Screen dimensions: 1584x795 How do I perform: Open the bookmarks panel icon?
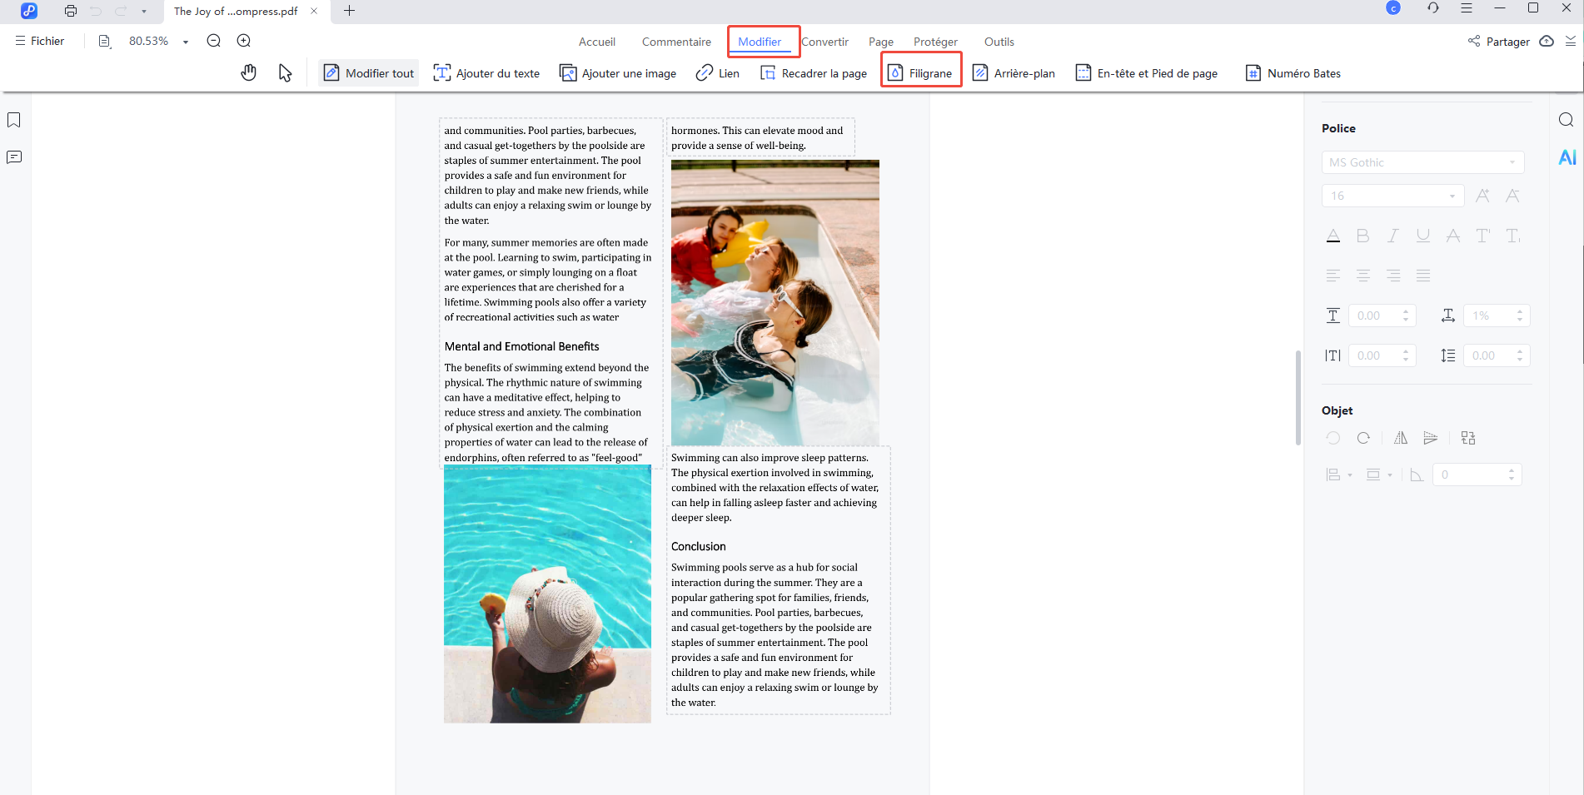14,121
